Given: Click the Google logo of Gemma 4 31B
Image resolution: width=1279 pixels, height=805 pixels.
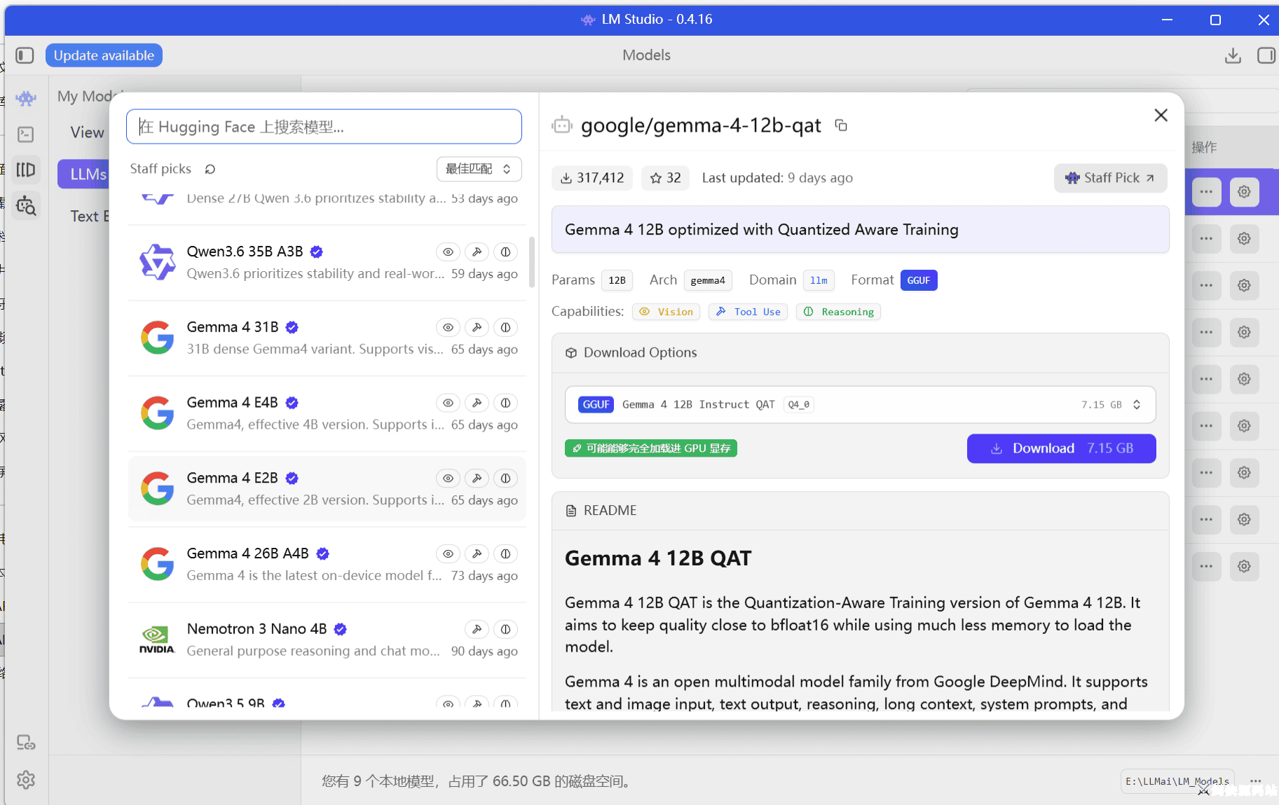Looking at the screenshot, I should pos(157,338).
